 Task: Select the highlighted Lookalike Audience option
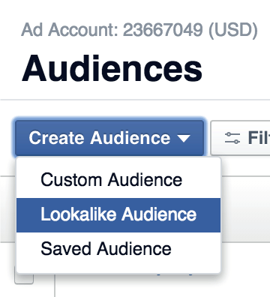click(x=118, y=214)
